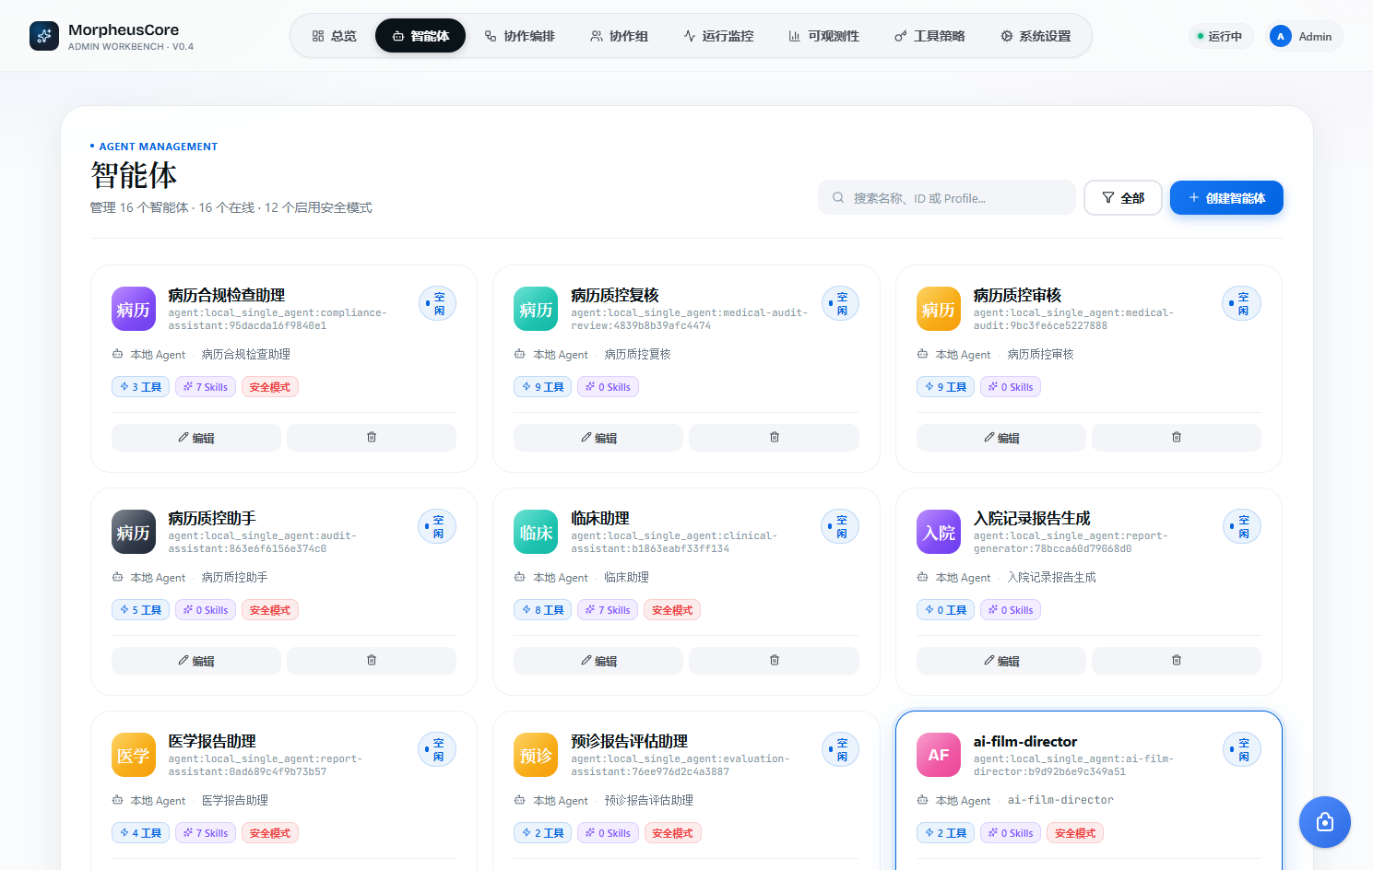The height and width of the screenshot is (870, 1373).
Task: Click the 入院记录报告生成 purple avatar icon
Action: (939, 532)
